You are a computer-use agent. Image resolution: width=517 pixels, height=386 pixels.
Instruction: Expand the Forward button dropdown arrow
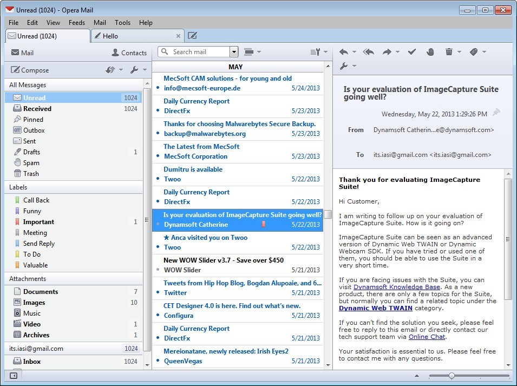coord(397,52)
